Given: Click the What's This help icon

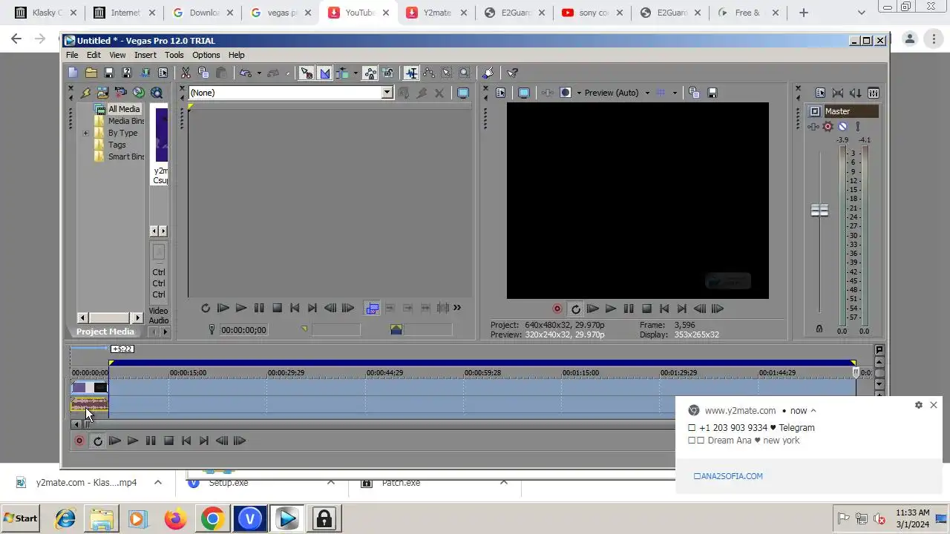Looking at the screenshot, I should pyautogui.click(x=512, y=73).
